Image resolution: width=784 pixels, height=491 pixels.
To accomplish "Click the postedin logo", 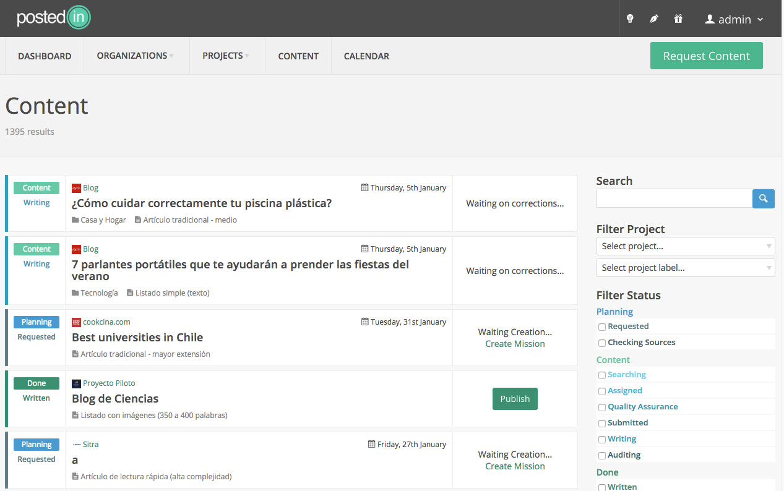I will click(x=54, y=18).
